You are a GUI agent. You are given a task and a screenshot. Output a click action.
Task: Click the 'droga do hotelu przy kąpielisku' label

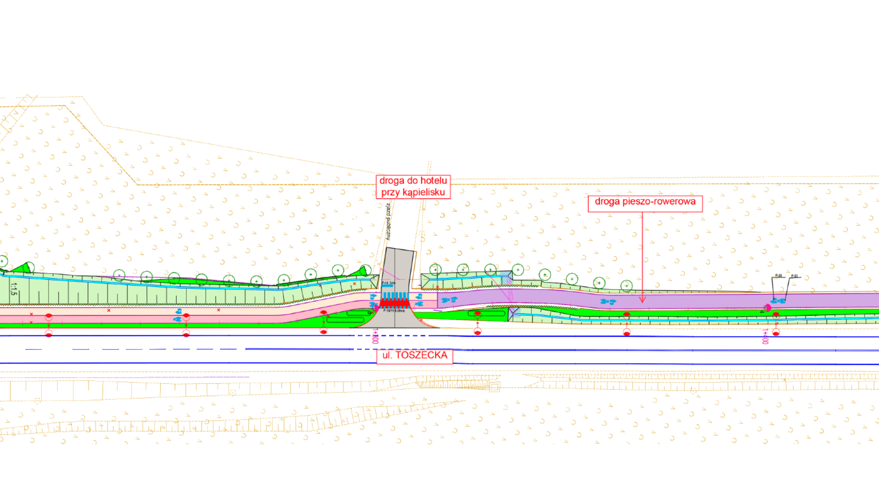pos(413,187)
